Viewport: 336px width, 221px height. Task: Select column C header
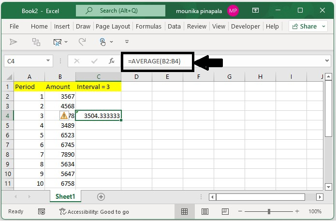click(98, 77)
